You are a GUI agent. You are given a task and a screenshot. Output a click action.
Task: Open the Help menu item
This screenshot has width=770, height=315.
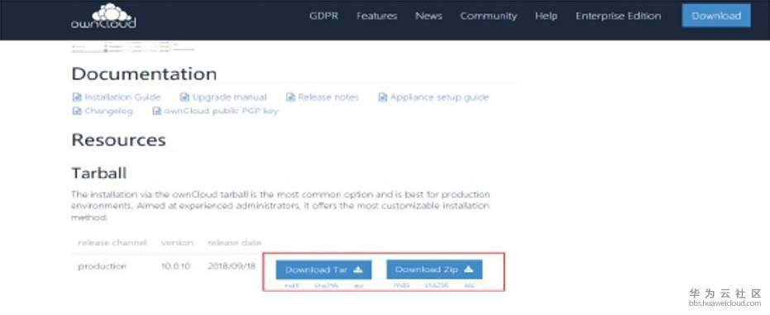pyautogui.click(x=546, y=16)
